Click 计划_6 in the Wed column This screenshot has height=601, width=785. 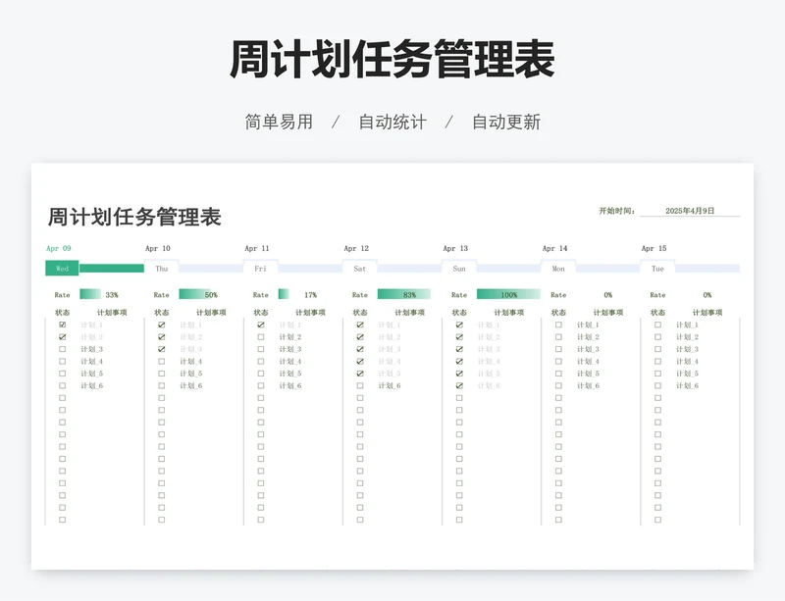(91, 386)
